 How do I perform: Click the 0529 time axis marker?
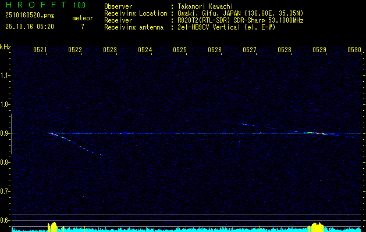(x=319, y=49)
